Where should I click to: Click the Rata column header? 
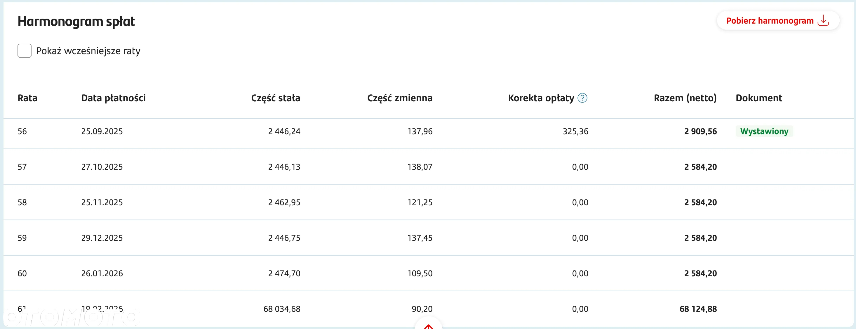pyautogui.click(x=27, y=98)
